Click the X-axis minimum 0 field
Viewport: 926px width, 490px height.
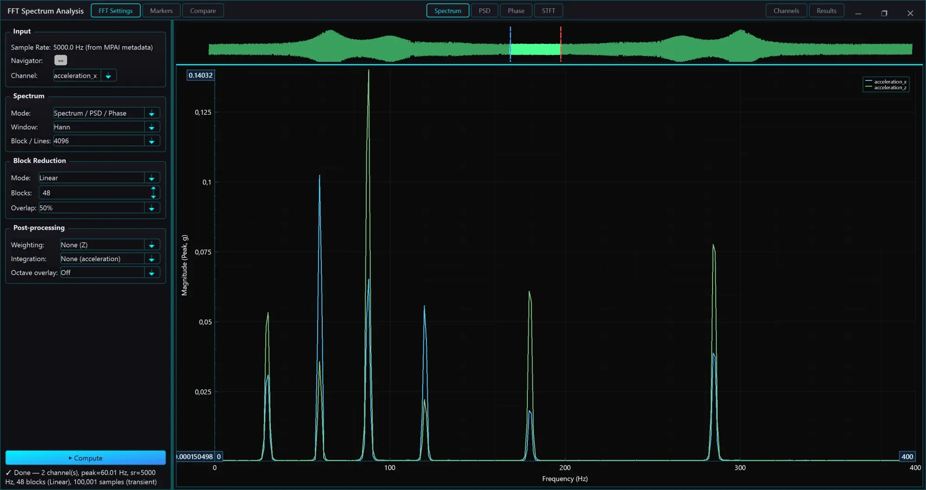219,457
